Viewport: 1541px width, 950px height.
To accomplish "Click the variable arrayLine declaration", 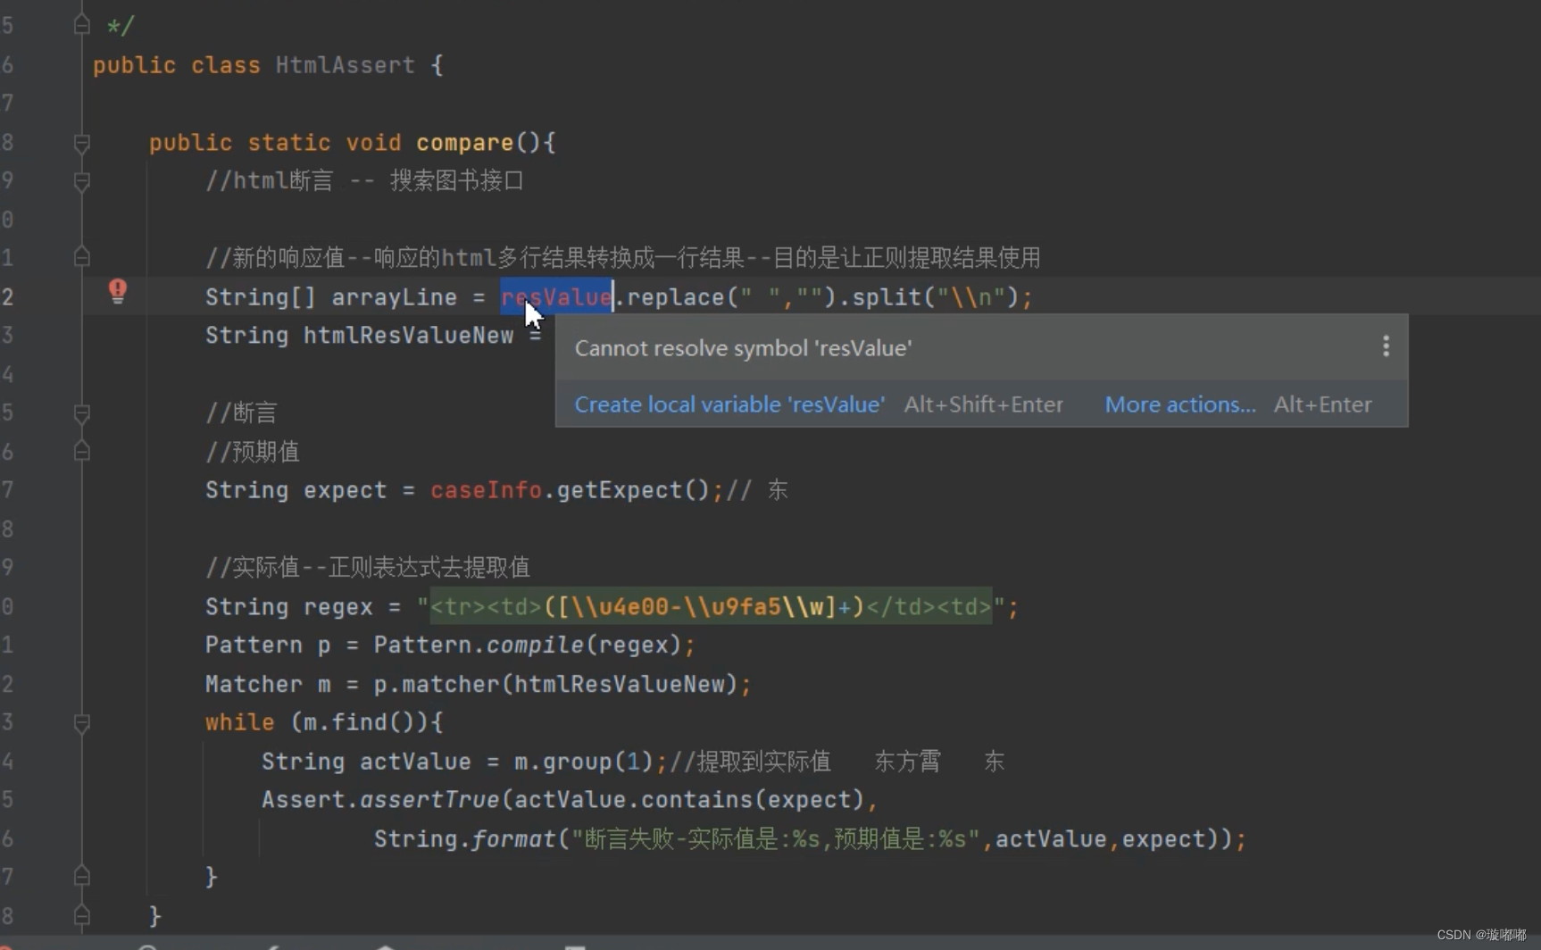I will [x=394, y=297].
